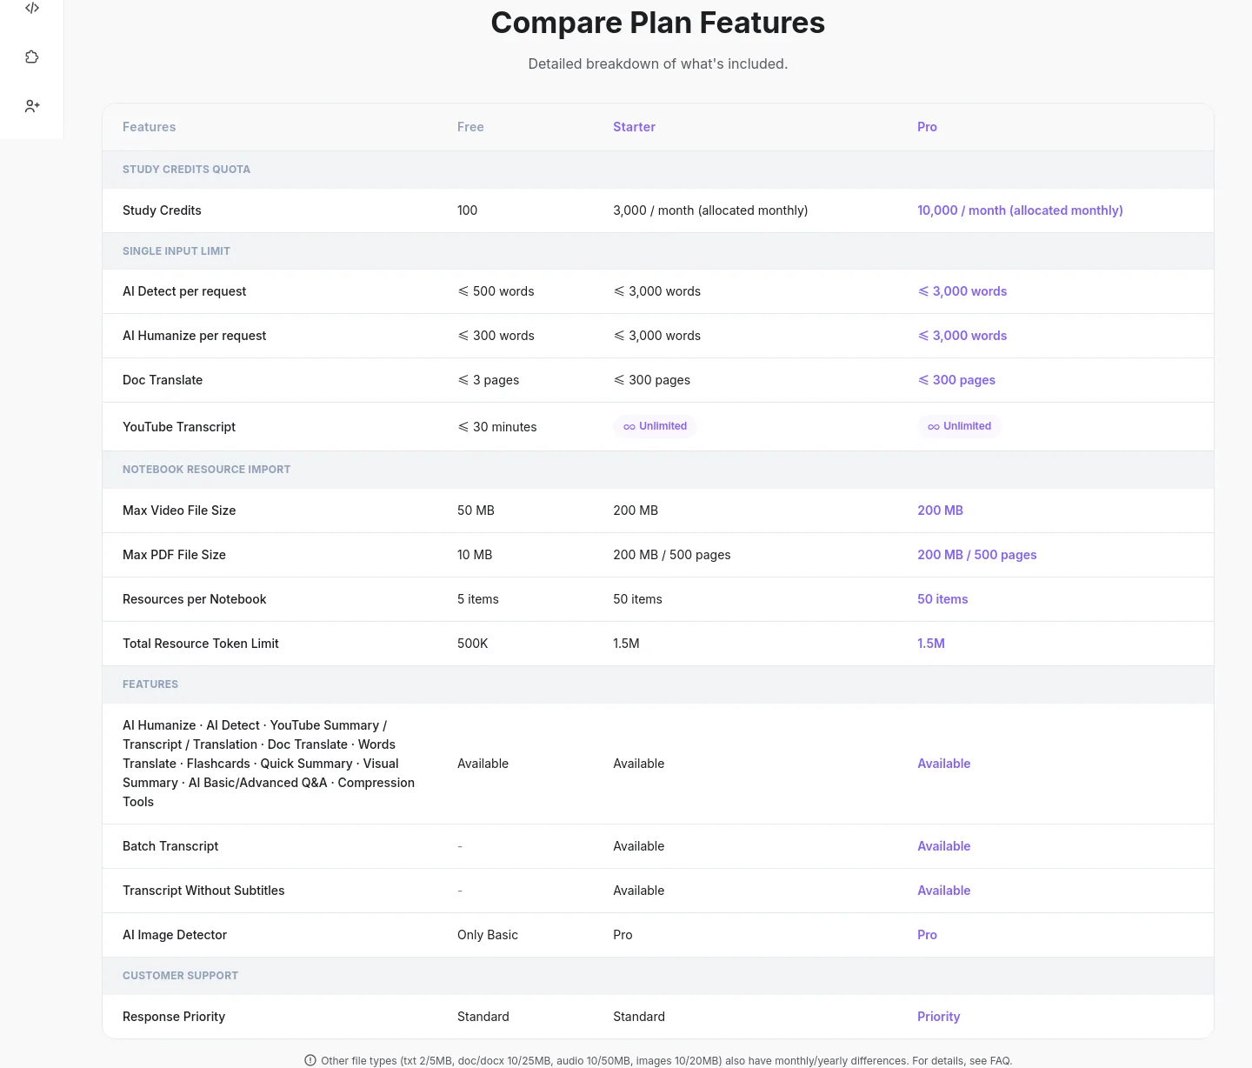Screen dimensions: 1252x1068
Task: Click the "Total Resource Token Limit" row label
Action: (201, 644)
